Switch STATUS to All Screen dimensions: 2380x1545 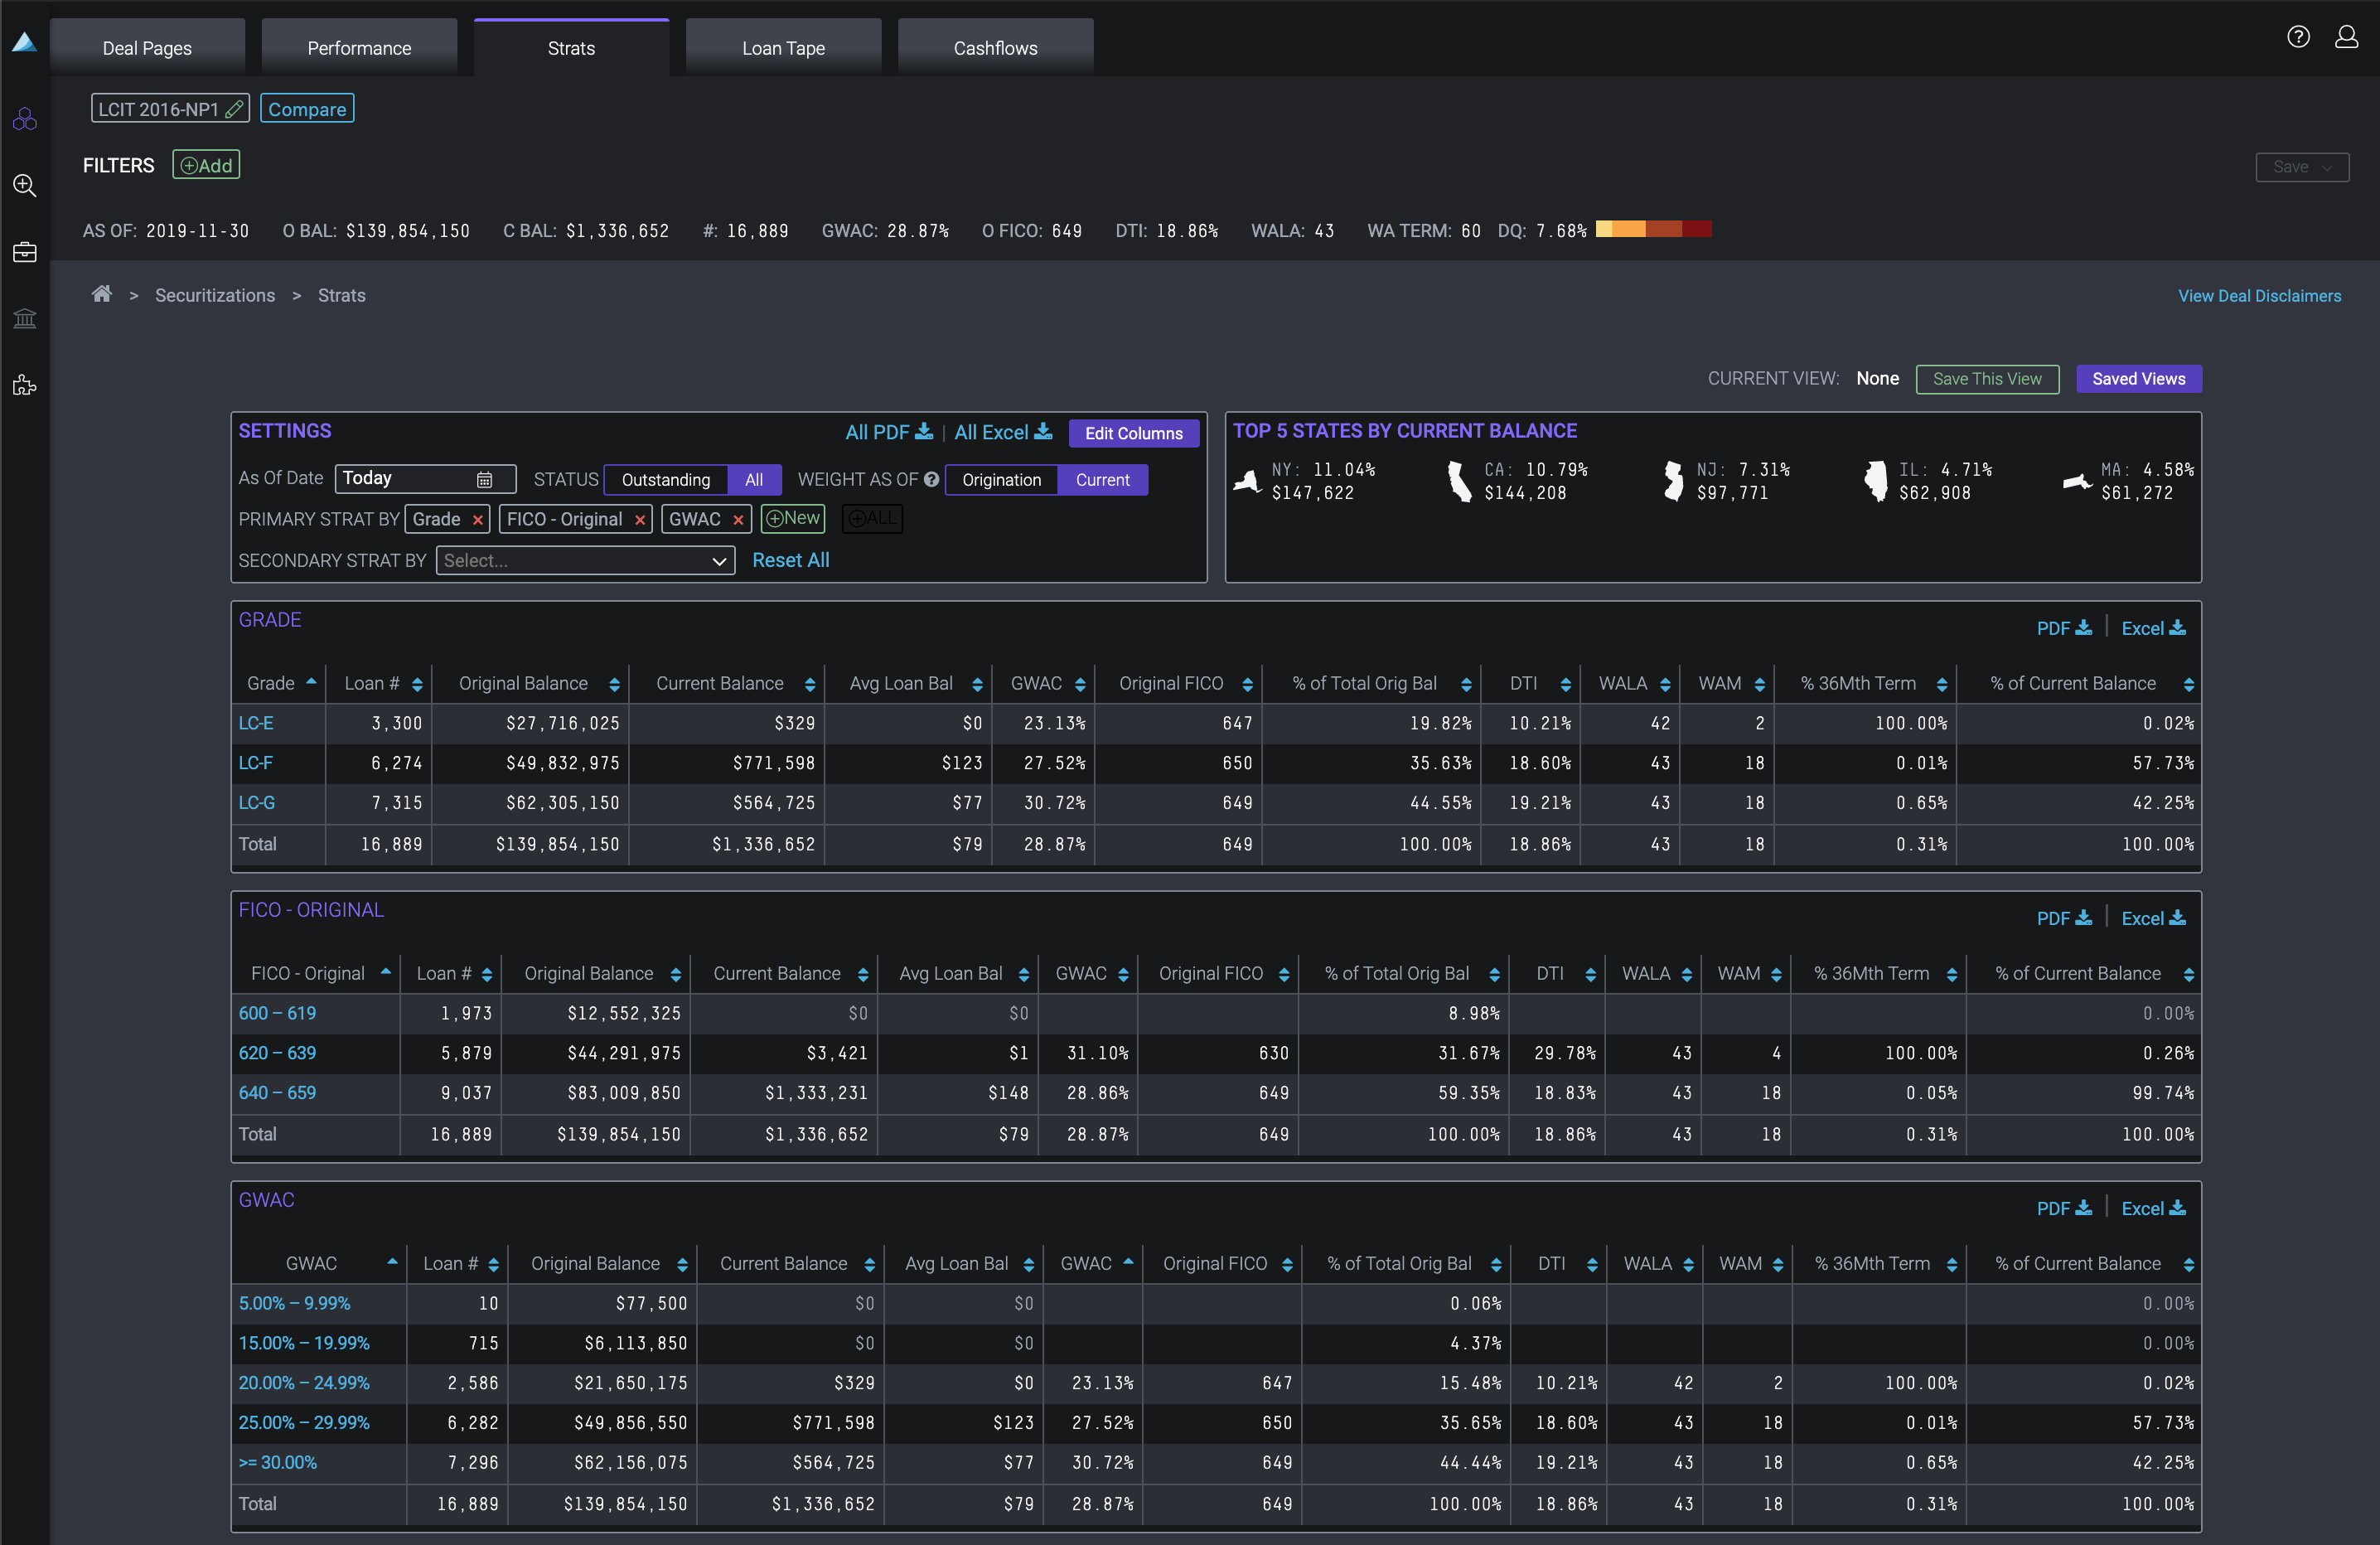[754, 479]
